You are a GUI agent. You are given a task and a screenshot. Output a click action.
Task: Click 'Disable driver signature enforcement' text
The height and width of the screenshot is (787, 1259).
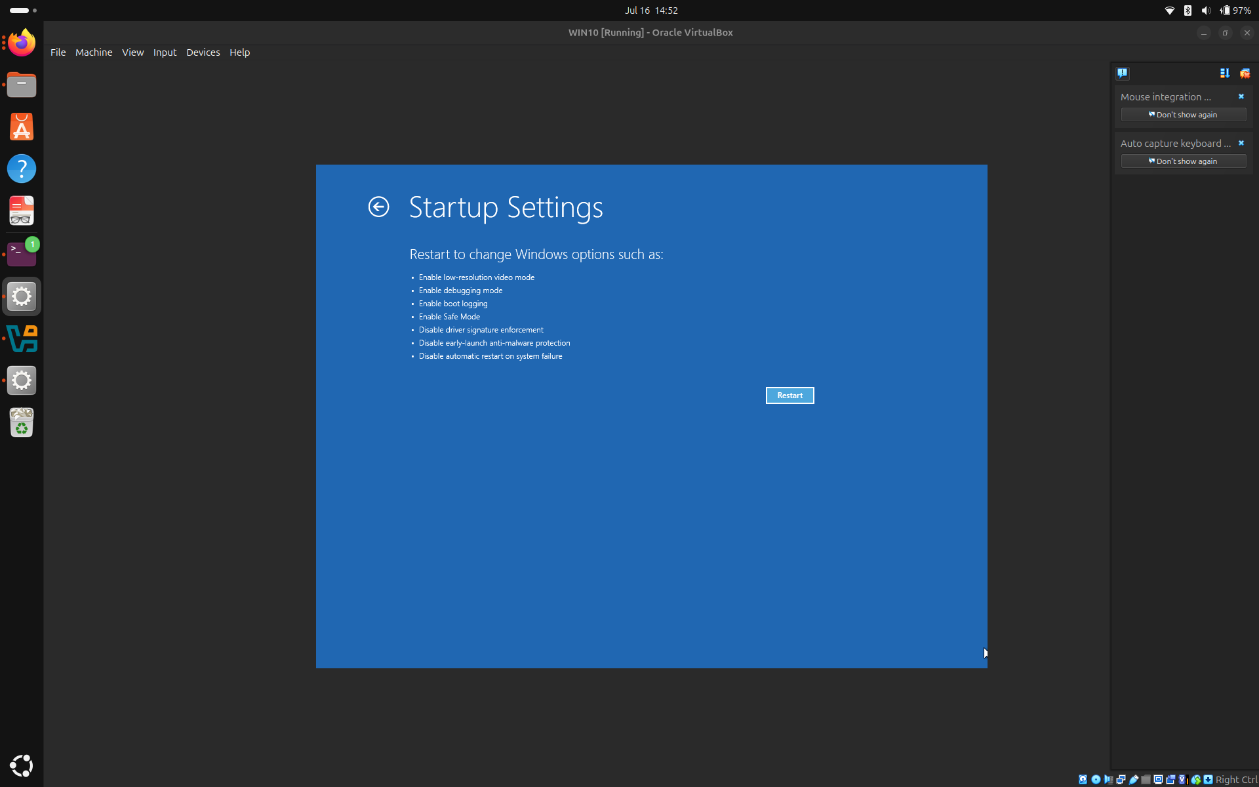pyautogui.click(x=481, y=330)
